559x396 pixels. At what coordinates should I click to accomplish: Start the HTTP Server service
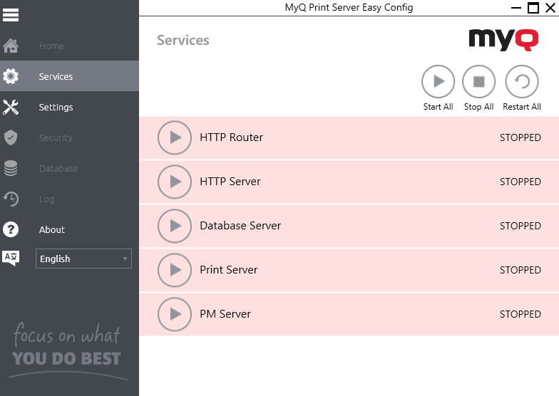pos(175,182)
